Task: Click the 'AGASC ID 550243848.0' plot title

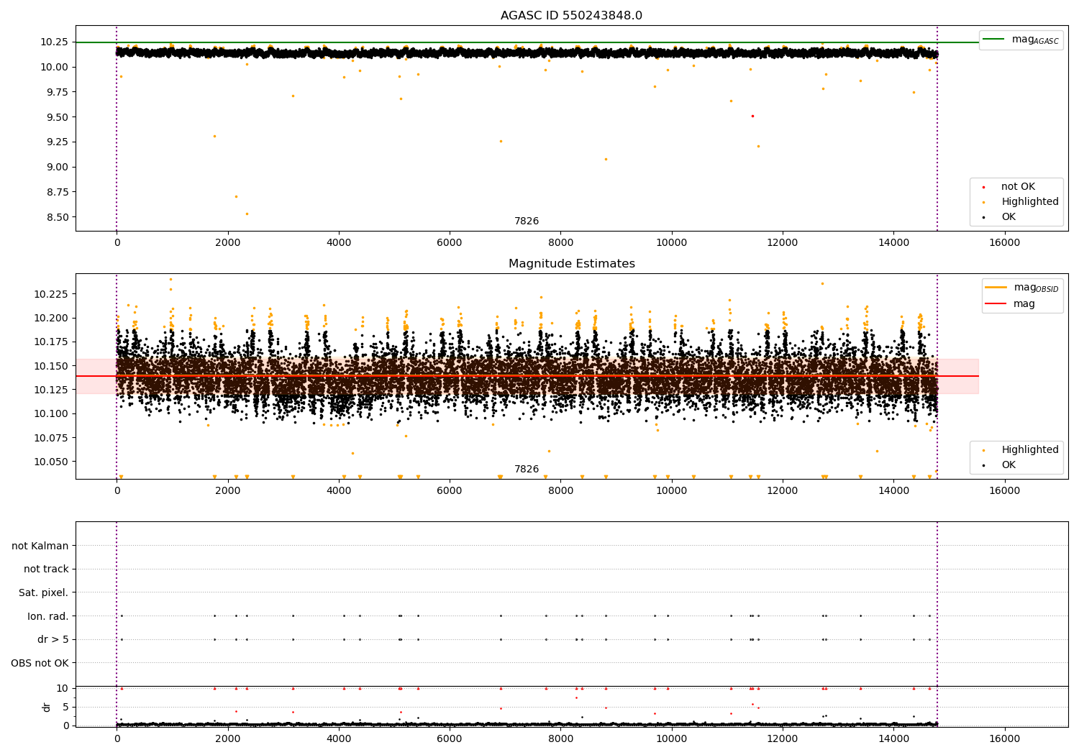Action: 571,16
